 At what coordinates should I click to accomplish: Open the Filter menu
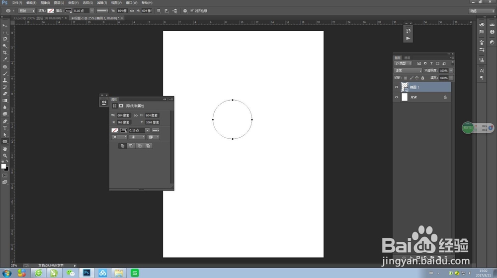click(102, 2)
